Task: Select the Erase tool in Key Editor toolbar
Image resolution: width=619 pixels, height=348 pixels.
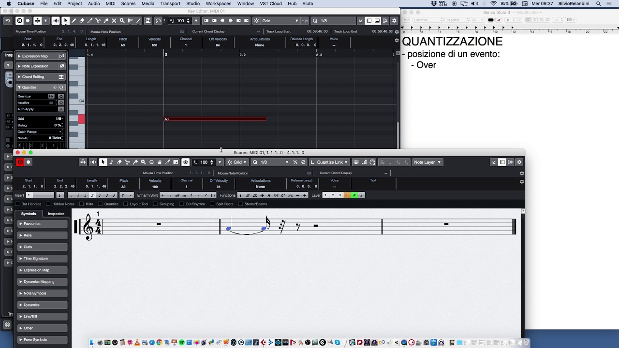Action: (82, 21)
